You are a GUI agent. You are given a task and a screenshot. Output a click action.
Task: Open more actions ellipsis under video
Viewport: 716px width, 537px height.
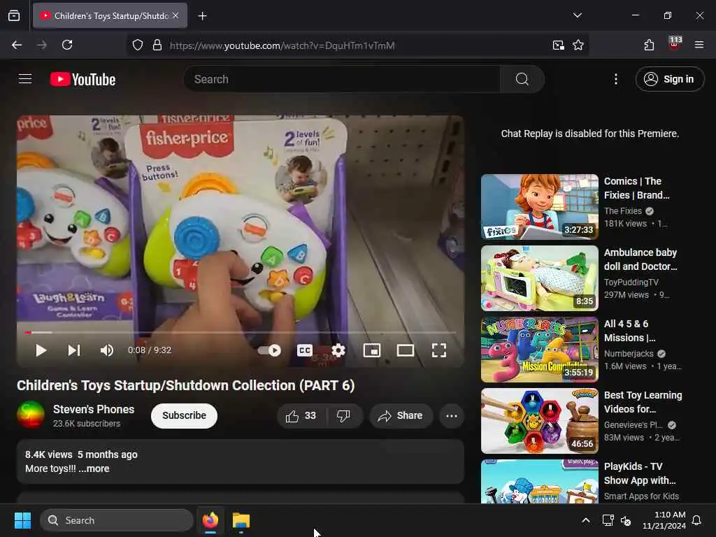452,416
